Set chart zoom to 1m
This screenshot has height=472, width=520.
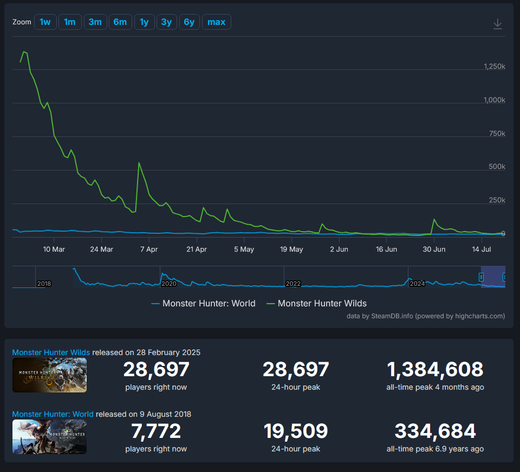pyautogui.click(x=70, y=22)
